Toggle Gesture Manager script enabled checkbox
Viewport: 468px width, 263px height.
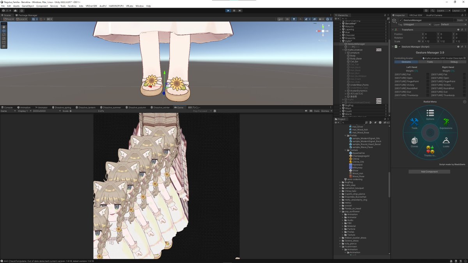click(x=399, y=46)
